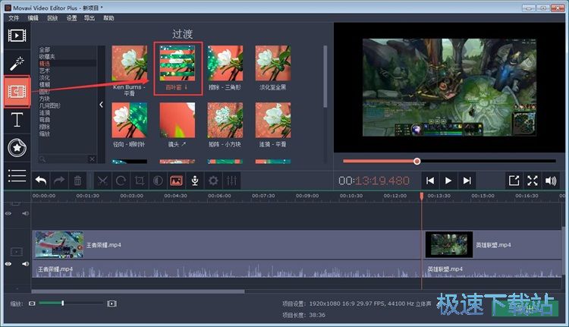The height and width of the screenshot is (327, 569).
Task: Open the 导出 menu
Action: point(90,17)
